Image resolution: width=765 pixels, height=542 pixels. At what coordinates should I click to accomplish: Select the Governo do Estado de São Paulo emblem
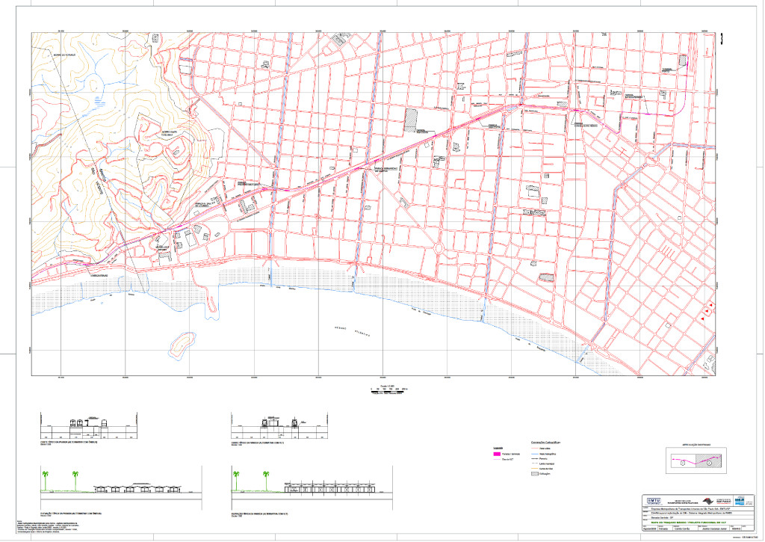(x=707, y=501)
